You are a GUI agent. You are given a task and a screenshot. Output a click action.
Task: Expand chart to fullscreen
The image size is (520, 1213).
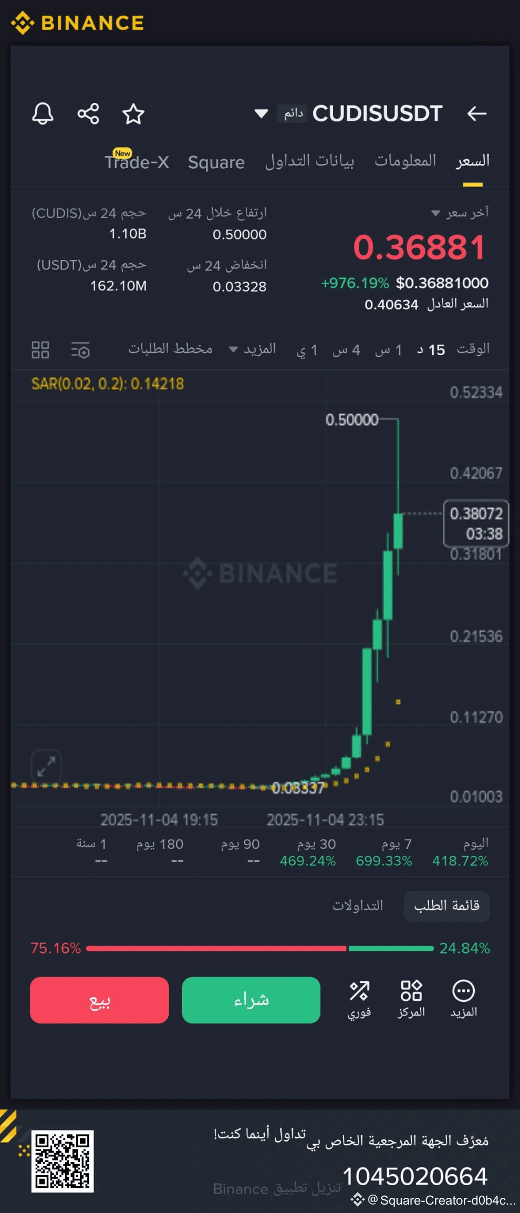(46, 766)
